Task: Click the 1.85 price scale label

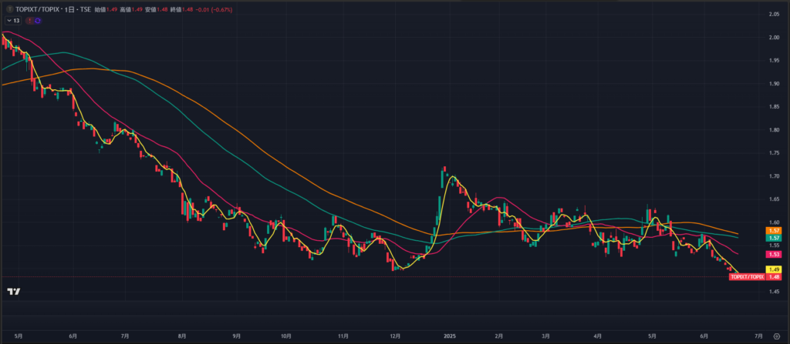Action: coord(773,107)
